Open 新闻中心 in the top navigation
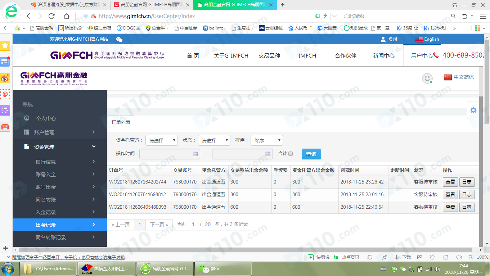 384,56
